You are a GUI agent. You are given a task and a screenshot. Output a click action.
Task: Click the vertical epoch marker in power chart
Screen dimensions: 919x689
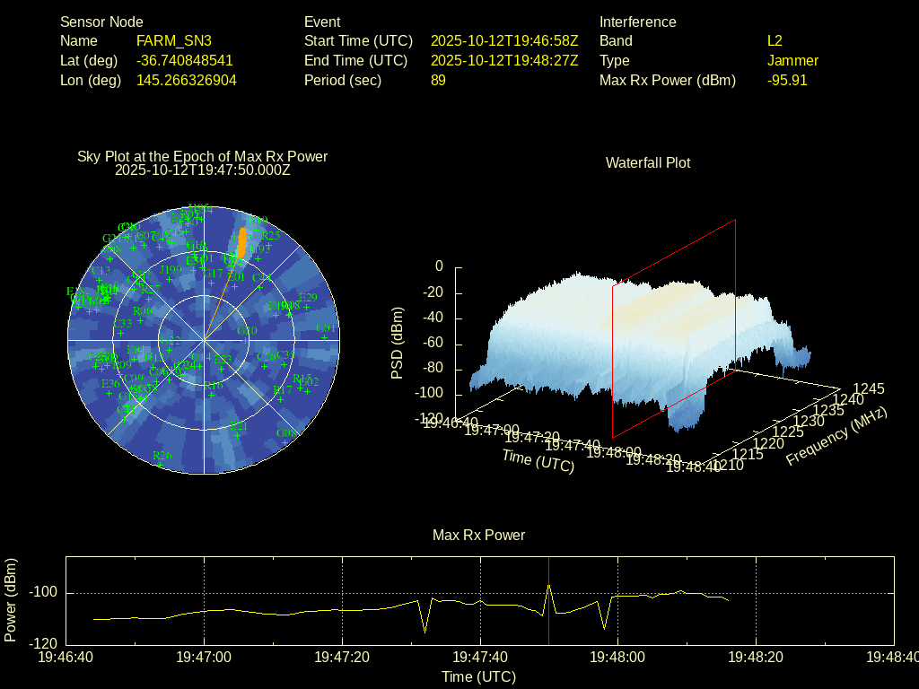[x=549, y=619]
